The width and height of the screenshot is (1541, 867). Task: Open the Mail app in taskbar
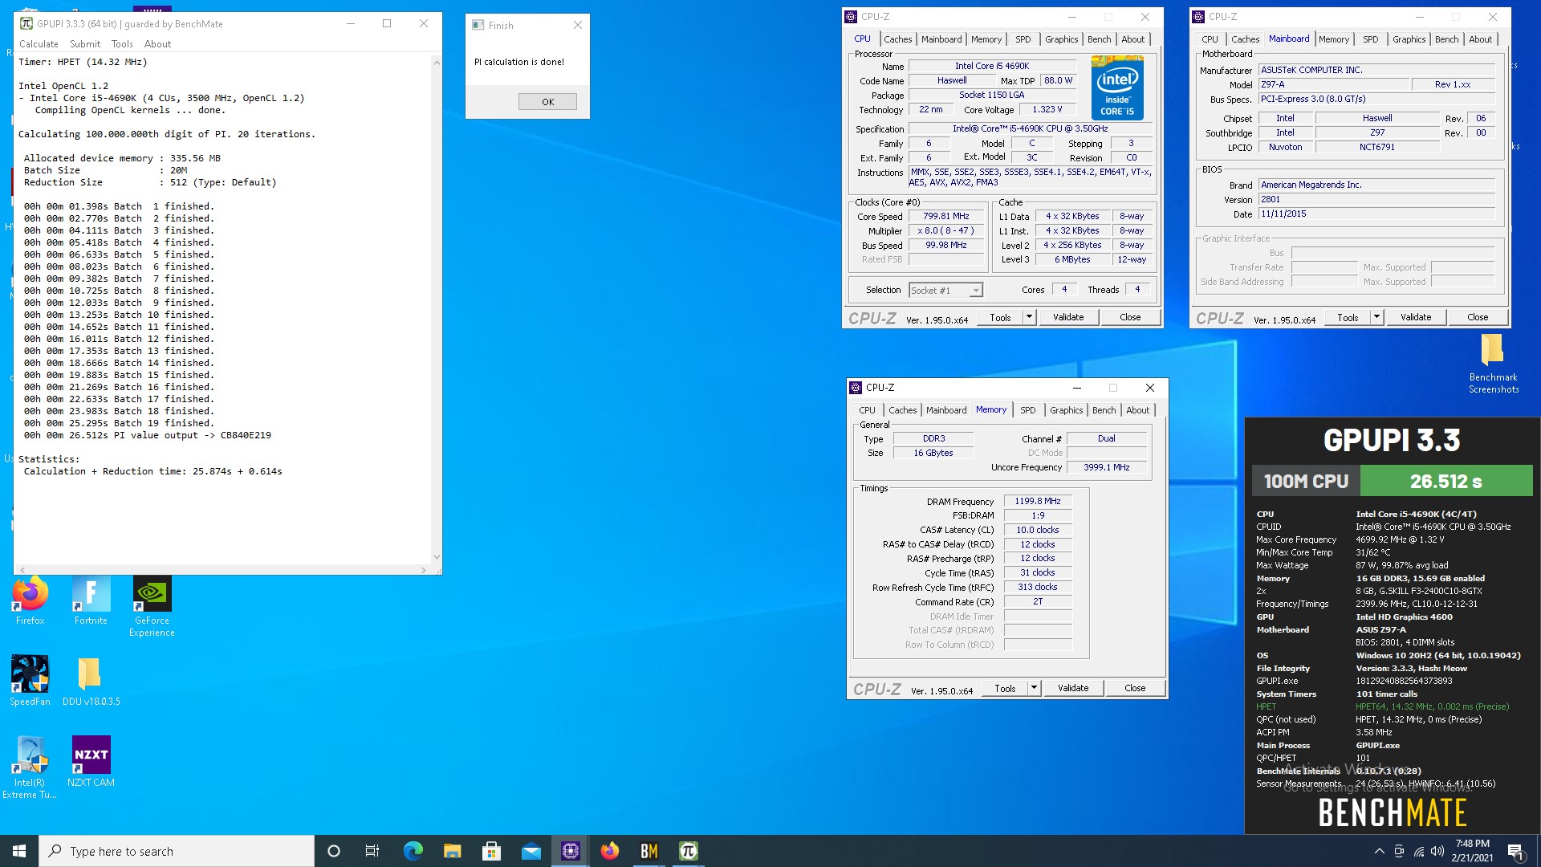pyautogui.click(x=531, y=851)
